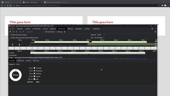The height and width of the screenshot is (96, 170).
Task: Select the inspect element picker icon
Action: 10,29
